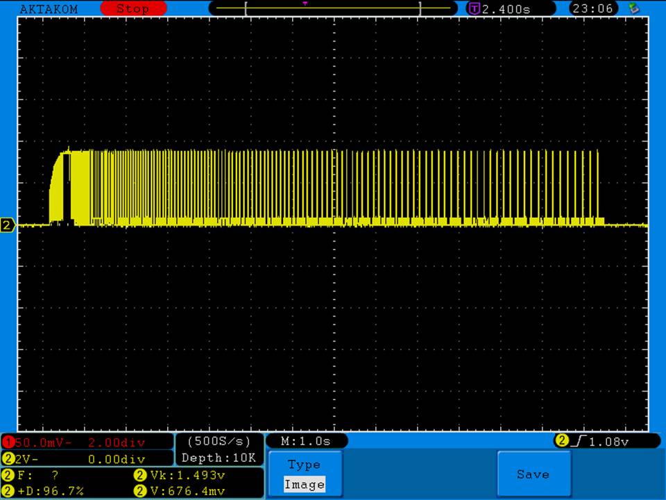Click the 23:06 clock display
Screen dimensions: 666x500
point(594,9)
